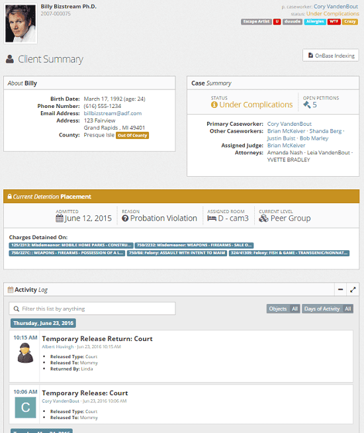Click the admitted date calendar icon
This screenshot has height=433, width=364.
pos(60,218)
